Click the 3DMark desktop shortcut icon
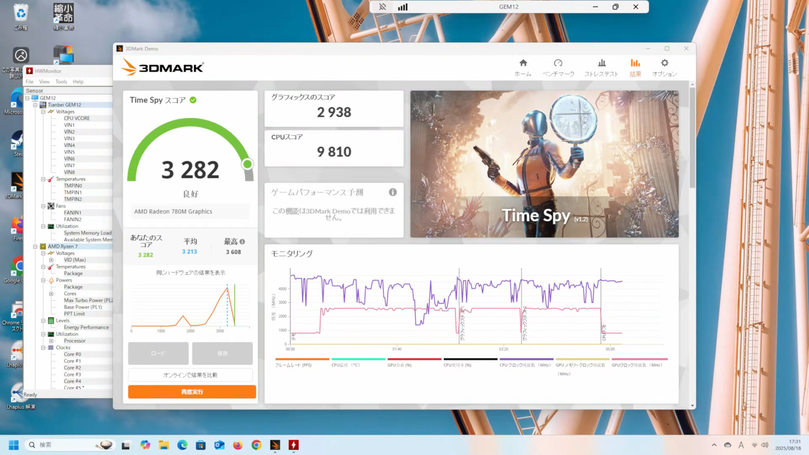This screenshot has width=809, height=455. 15,186
